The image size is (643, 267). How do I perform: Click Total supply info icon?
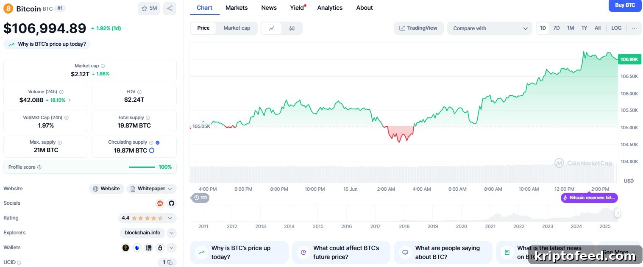148,118
